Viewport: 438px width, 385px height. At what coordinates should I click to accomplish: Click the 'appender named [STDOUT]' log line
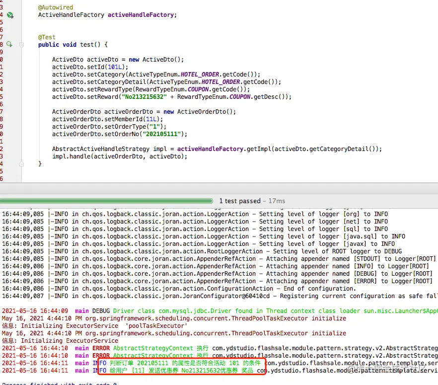point(219,259)
